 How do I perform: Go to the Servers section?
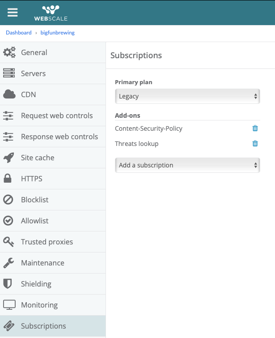[34, 73]
